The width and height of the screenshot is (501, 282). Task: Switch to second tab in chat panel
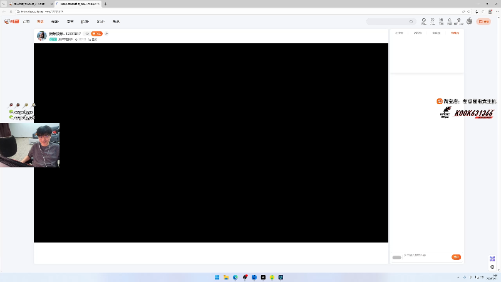click(x=418, y=33)
